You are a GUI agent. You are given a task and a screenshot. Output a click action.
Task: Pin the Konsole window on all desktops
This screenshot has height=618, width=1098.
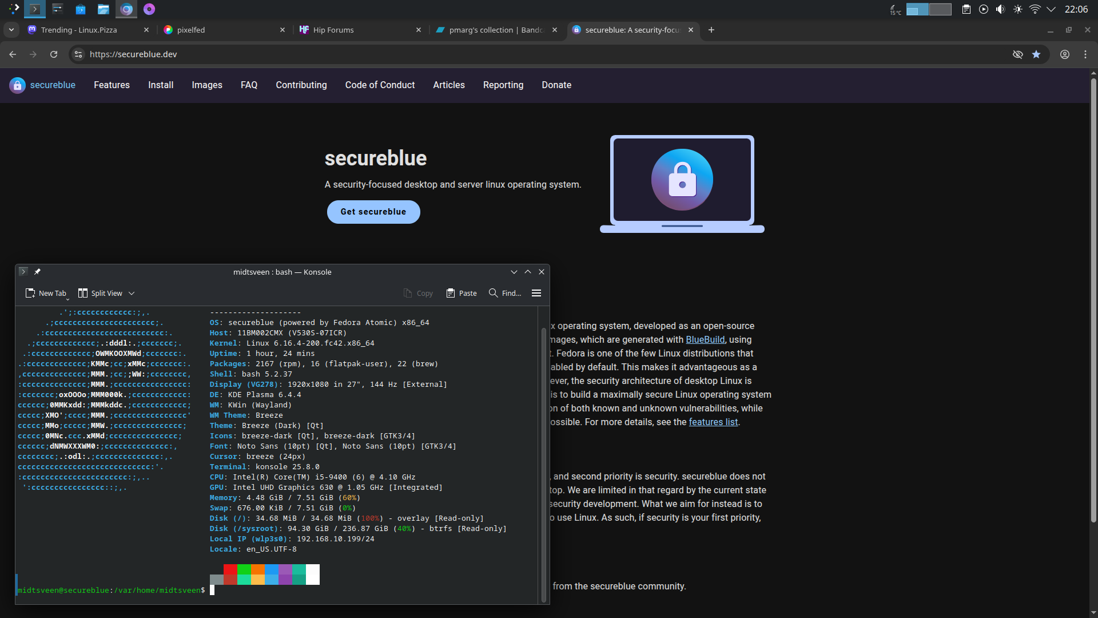pos(37,272)
